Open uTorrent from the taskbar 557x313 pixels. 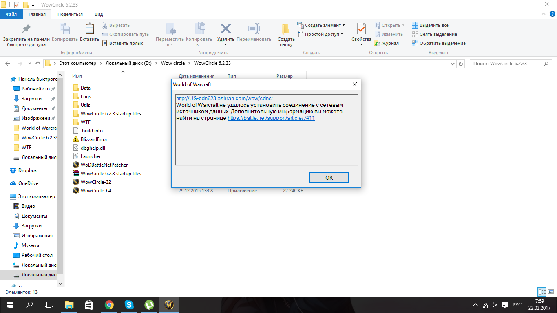click(149, 304)
